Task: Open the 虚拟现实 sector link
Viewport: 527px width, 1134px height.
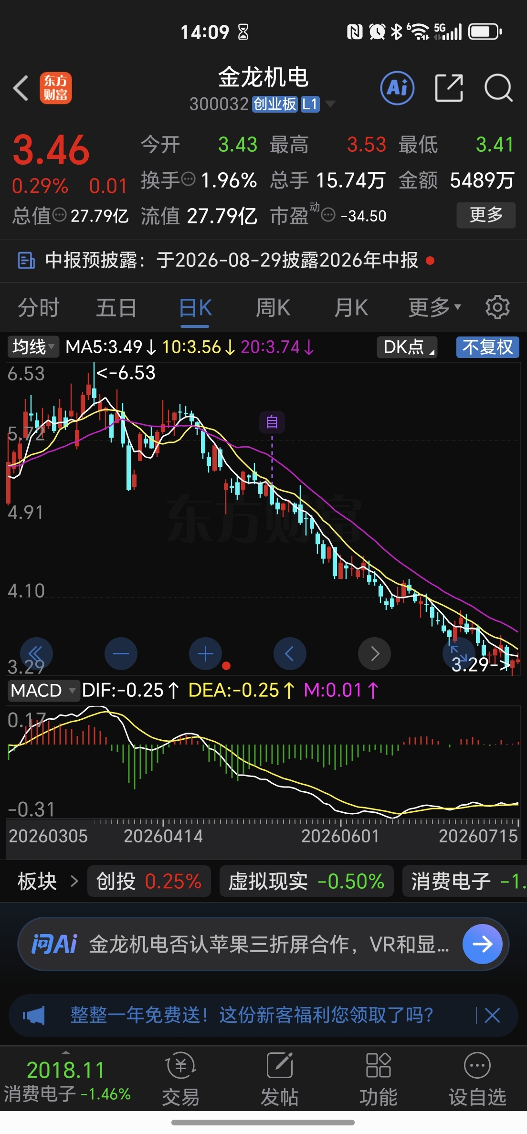Action: click(x=306, y=881)
